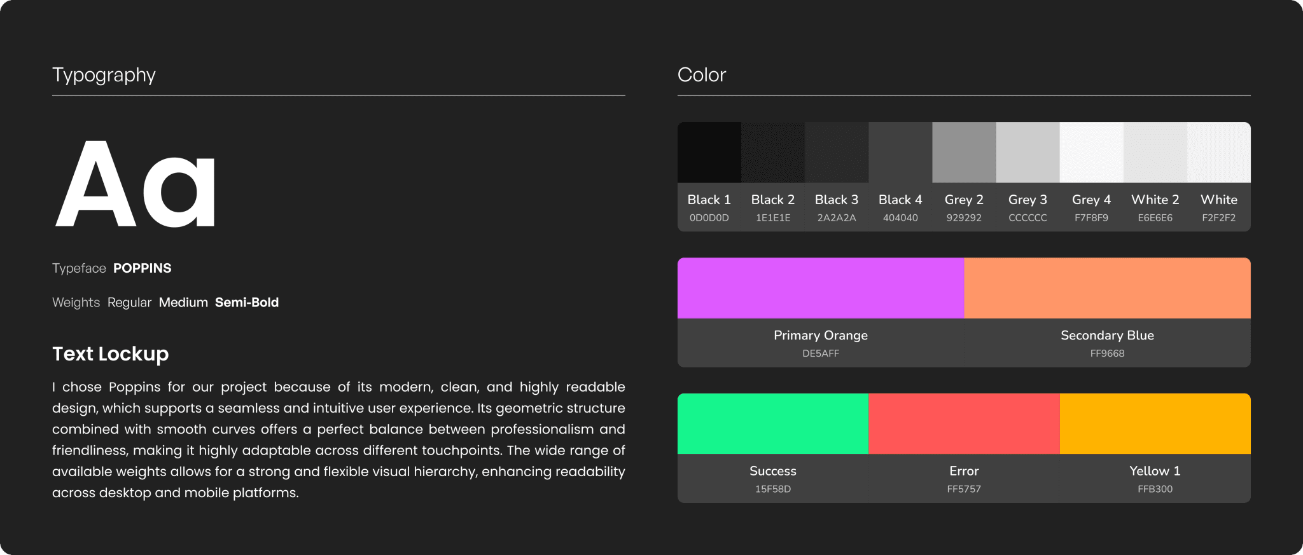
Task: Click the Black 1 color swatch
Action: [709, 153]
